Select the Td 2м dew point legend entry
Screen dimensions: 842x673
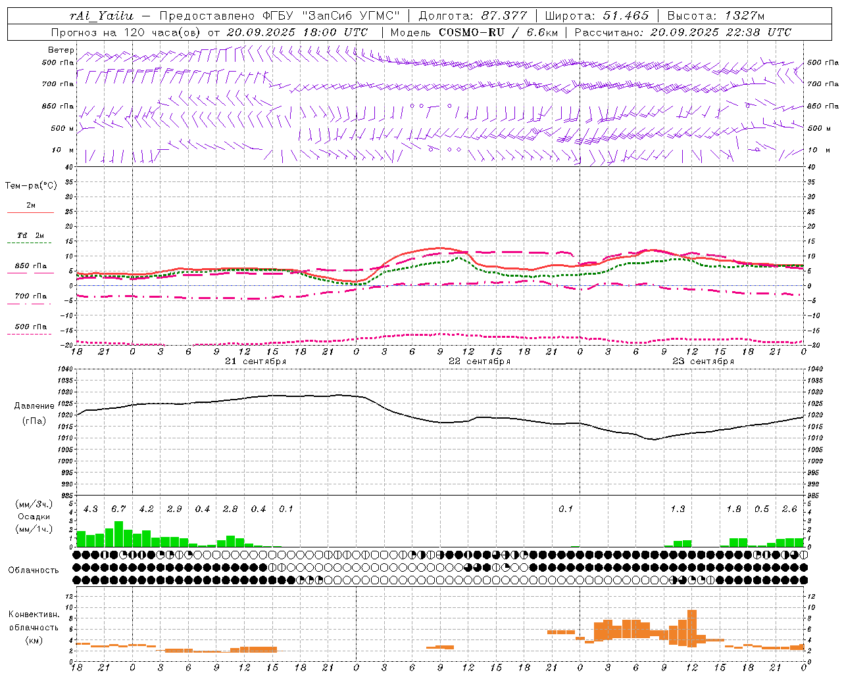(x=31, y=235)
